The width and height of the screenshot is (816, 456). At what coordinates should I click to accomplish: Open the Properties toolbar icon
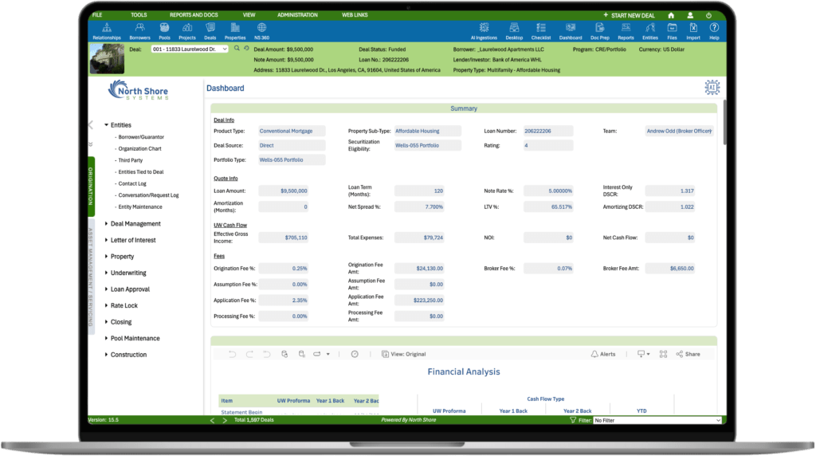[x=235, y=31]
